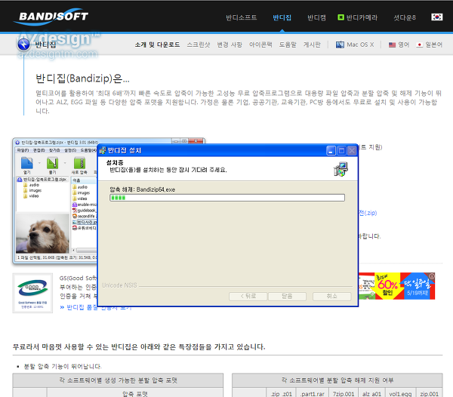
Task: Select guidebook file in the file list
Action: tap(85, 211)
